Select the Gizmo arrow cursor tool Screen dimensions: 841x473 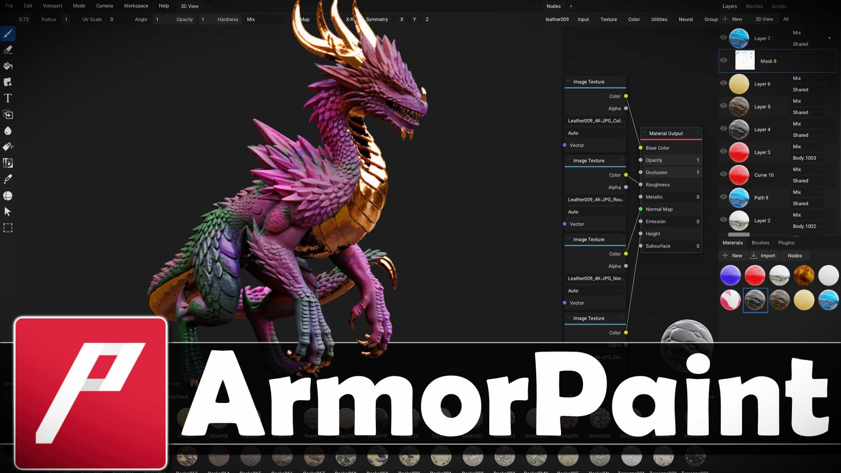(8, 212)
